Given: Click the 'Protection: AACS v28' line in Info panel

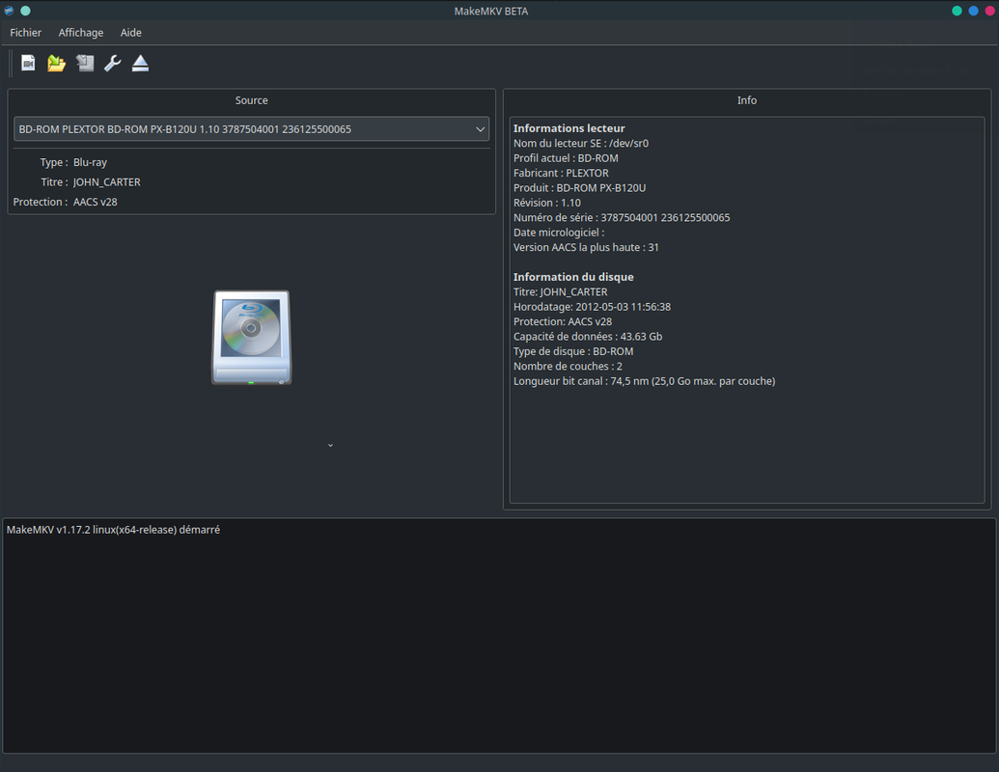Looking at the screenshot, I should click(563, 321).
